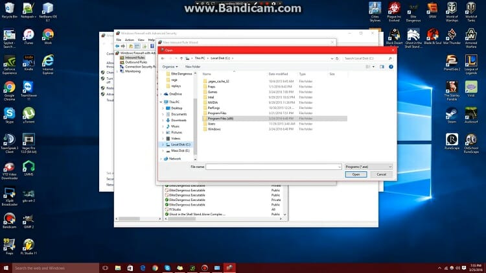Open File menu in Windows Firewall window
This screenshot has height=273, width=486.
coord(119,40)
